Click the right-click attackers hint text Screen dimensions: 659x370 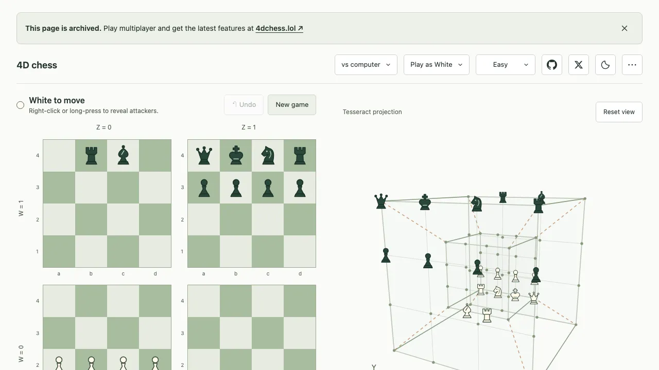point(94,110)
